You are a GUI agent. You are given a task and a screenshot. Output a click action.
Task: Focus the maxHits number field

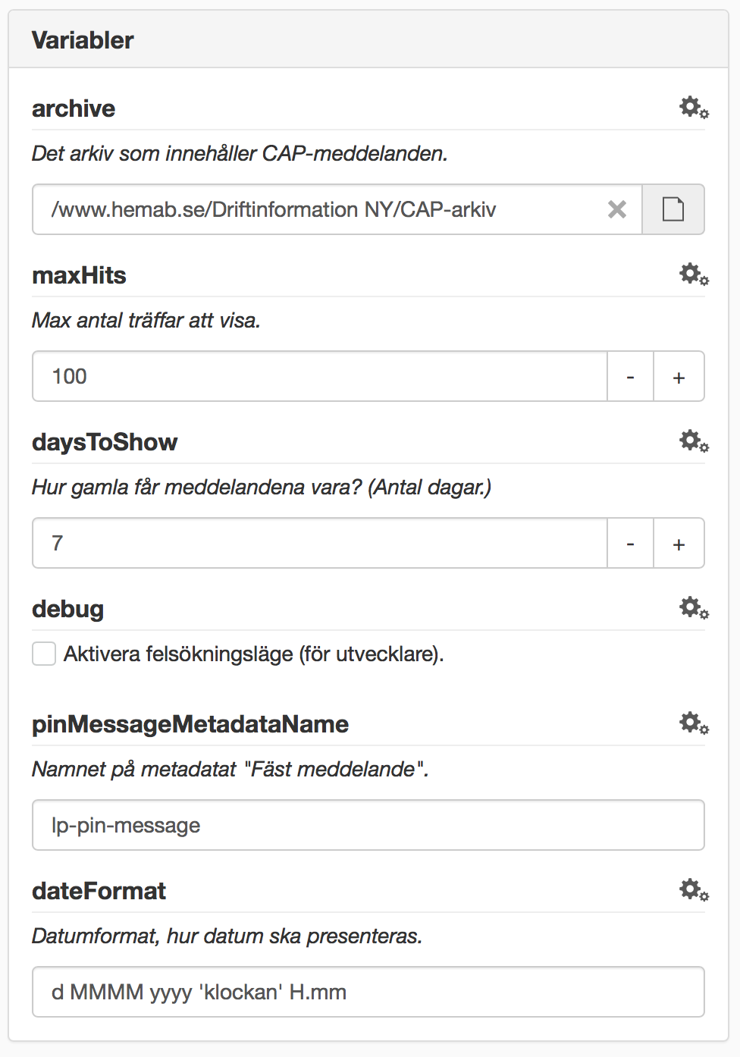[x=318, y=377]
